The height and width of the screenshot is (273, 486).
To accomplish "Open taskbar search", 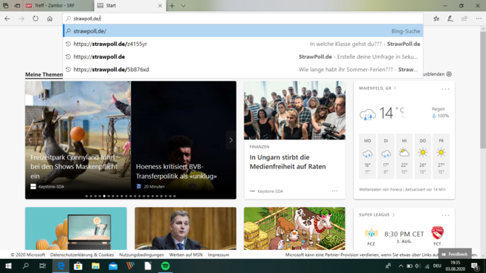I will (x=26, y=266).
